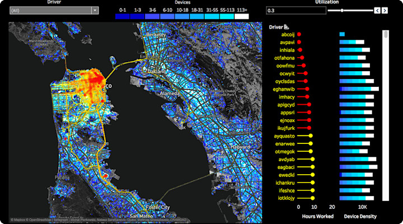Image resolution: width=403 pixels, height=224 pixels.
Task: Click the red hours-worked dot for eghanwib
Action: (307, 89)
